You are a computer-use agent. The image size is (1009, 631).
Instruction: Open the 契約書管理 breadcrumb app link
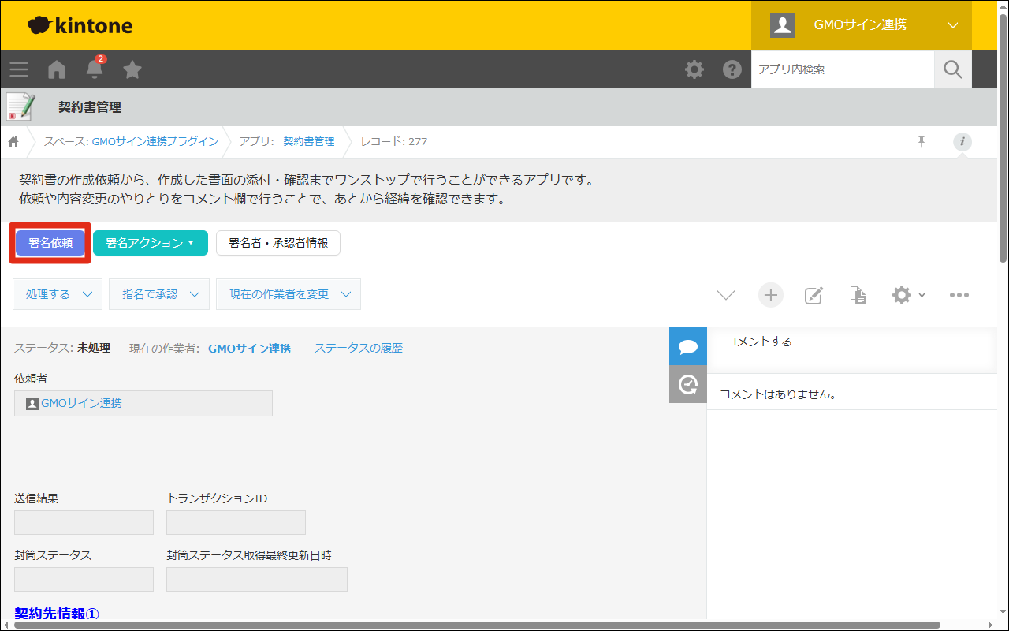click(x=309, y=142)
